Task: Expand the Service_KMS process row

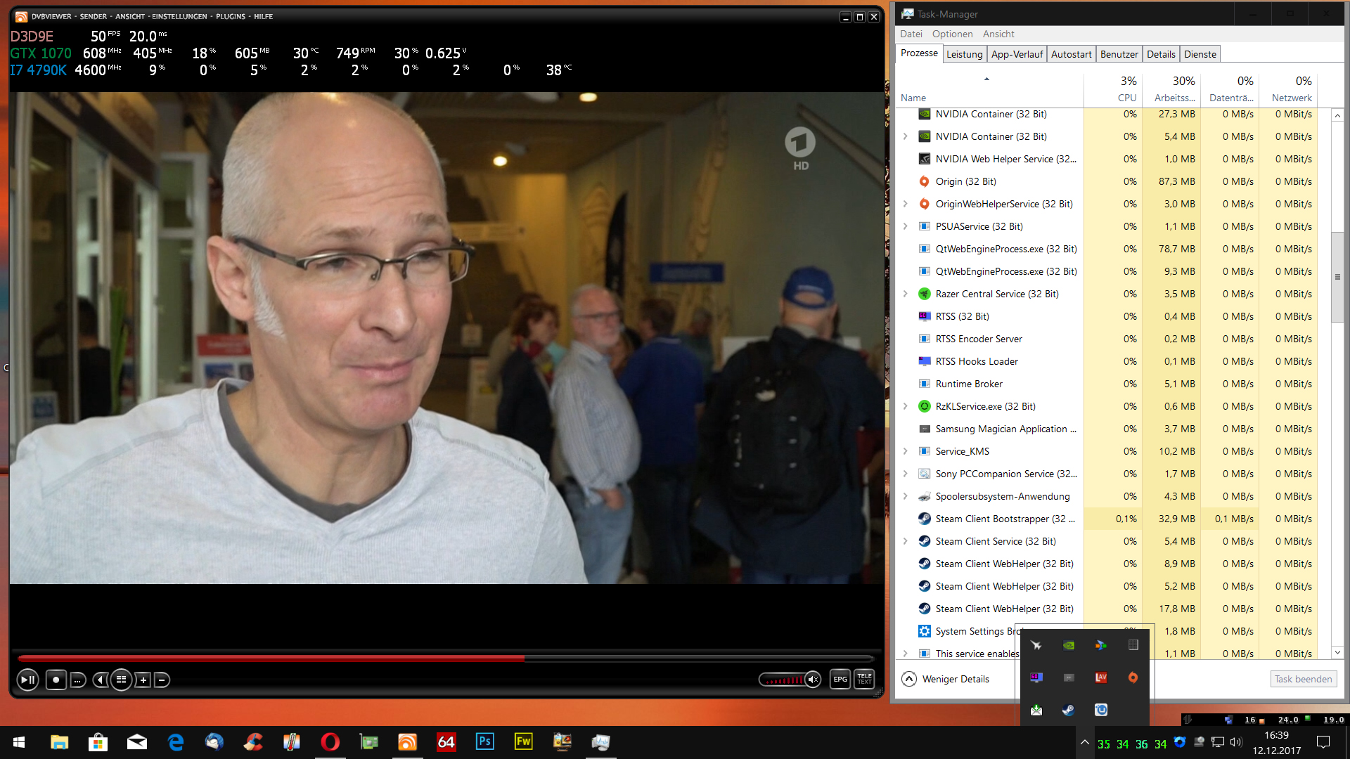Action: [906, 451]
